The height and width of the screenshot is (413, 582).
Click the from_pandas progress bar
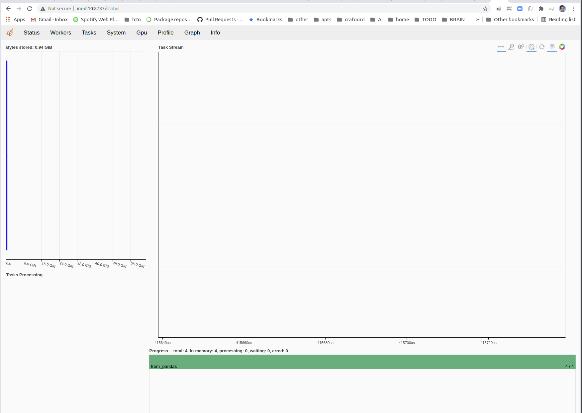coord(362,361)
